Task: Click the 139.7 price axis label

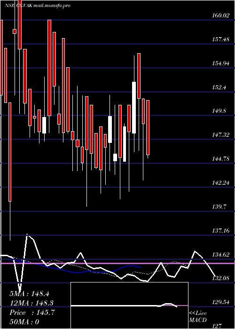Action: (x=219, y=207)
